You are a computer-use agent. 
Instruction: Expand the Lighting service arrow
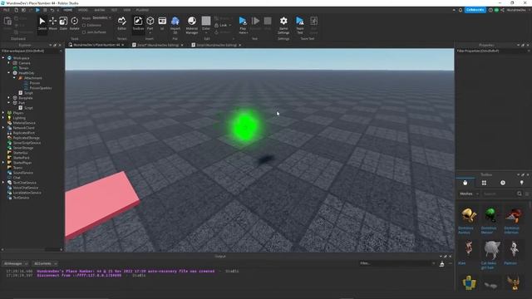3,118
